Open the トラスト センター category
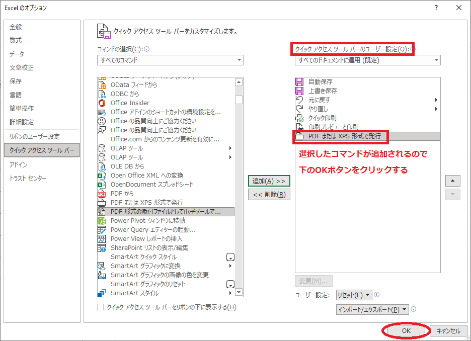This screenshot has width=471, height=341. pyautogui.click(x=28, y=179)
